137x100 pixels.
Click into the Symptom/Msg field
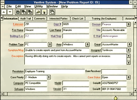click(57, 50)
